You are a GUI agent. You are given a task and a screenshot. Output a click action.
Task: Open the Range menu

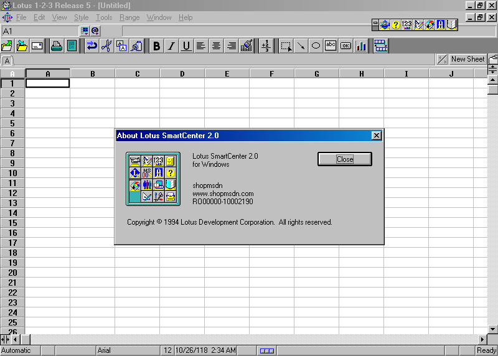(129, 17)
